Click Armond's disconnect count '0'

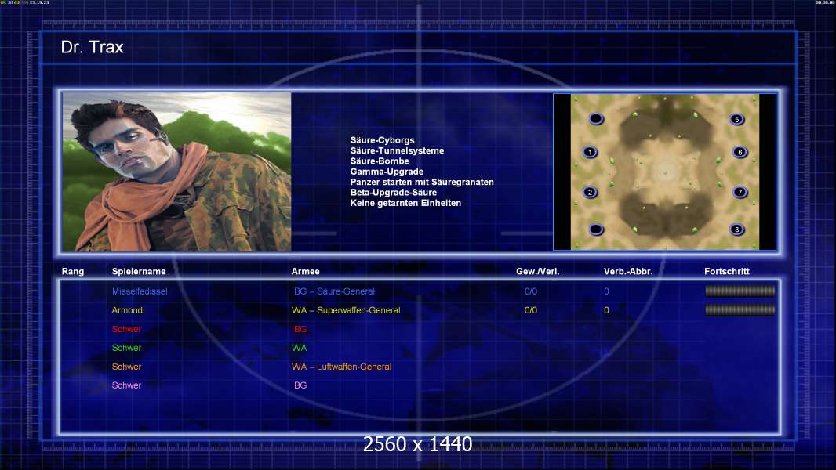[x=606, y=310]
